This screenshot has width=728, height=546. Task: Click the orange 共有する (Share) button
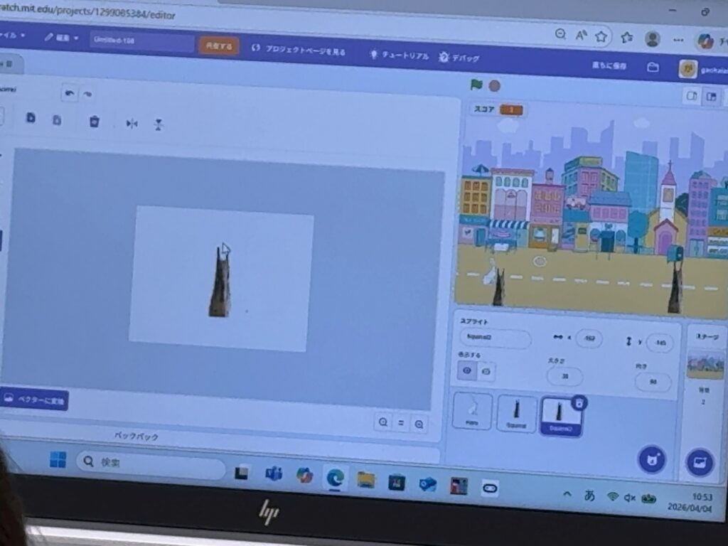[218, 45]
